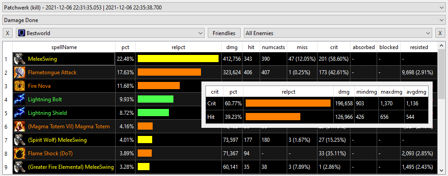Click the 173 (42.61%) crit cell
This screenshot has height=176, width=448.
(334, 72)
